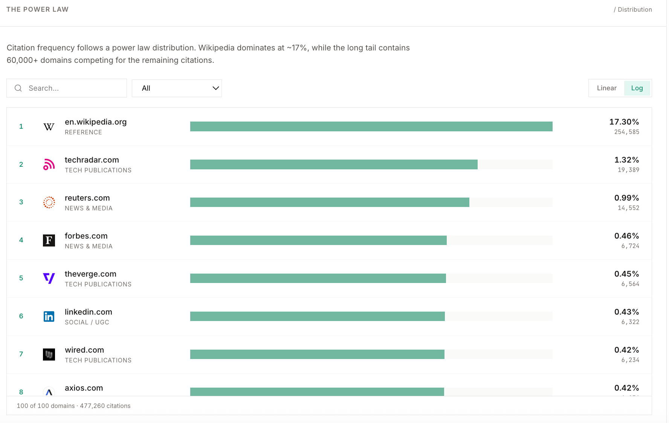Viewport: 669px width, 423px height.
Task: Open the Distribution breadcrumb label
Action: [634, 10]
